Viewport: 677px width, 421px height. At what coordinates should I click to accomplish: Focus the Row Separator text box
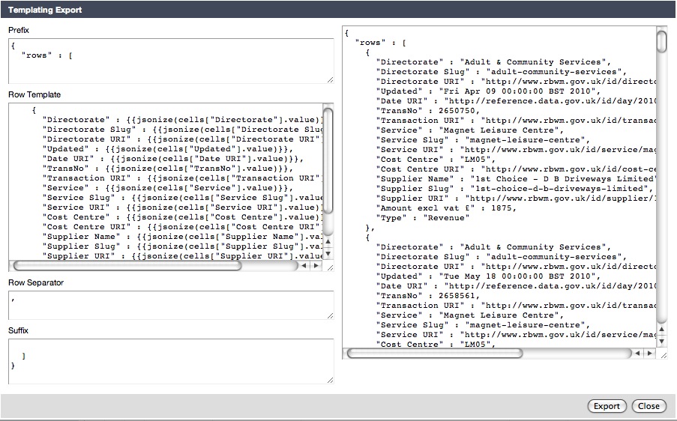click(171, 305)
